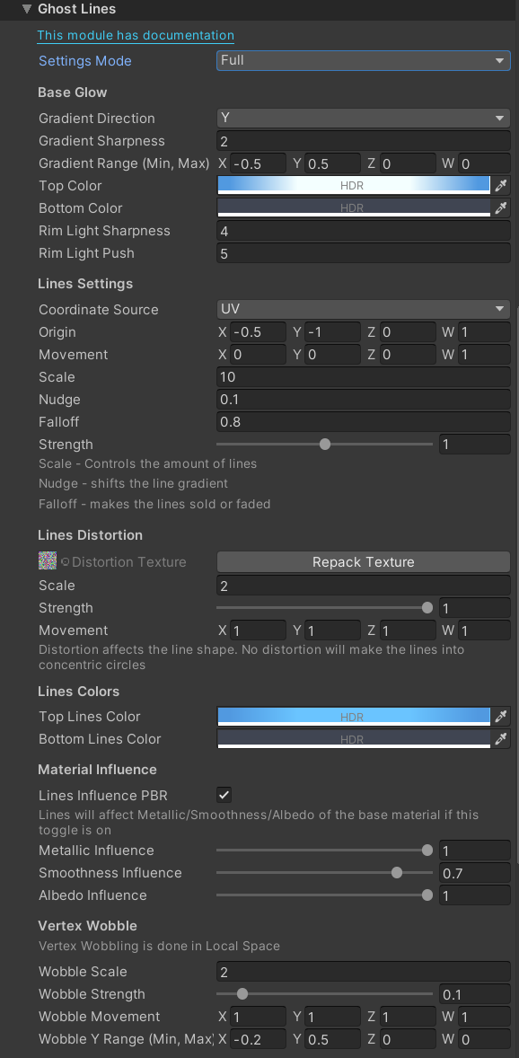Open the Bottom Lines Color HDR swatch

pyautogui.click(x=355, y=739)
